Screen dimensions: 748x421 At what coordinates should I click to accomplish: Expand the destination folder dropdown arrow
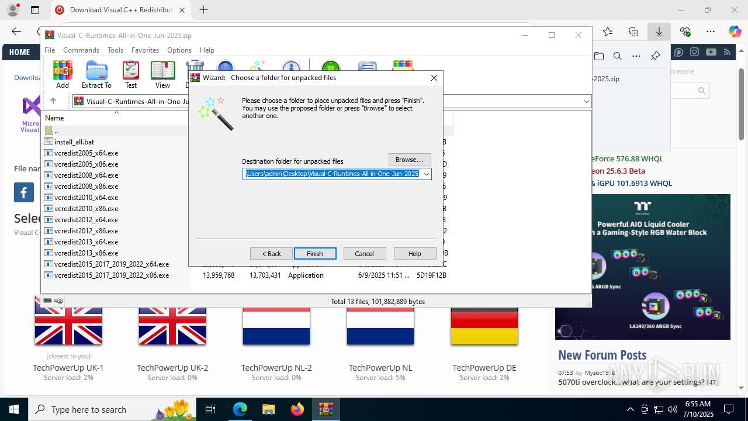pyautogui.click(x=426, y=174)
